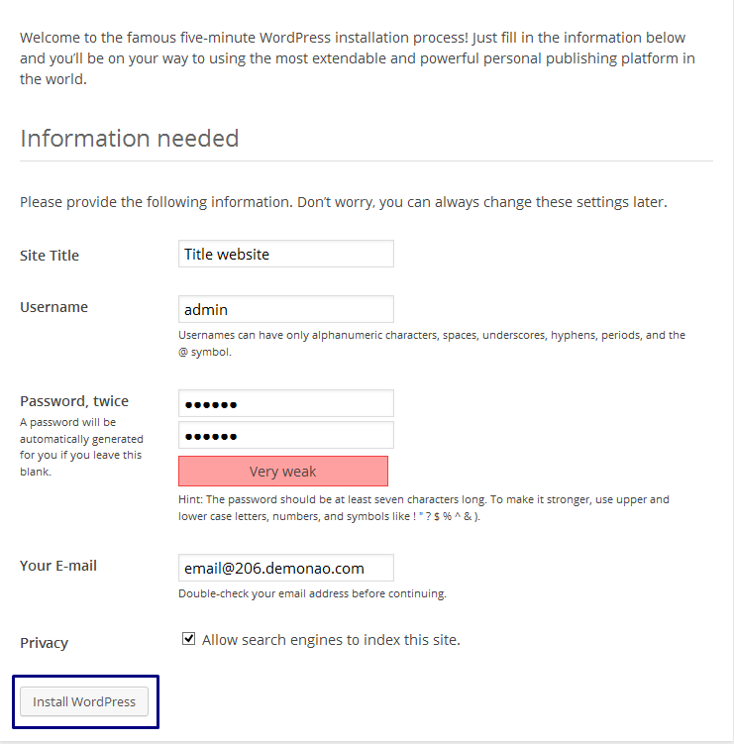Screen dimensions: 734x744
Task: Click the Your E-mail label
Action: click(x=58, y=566)
